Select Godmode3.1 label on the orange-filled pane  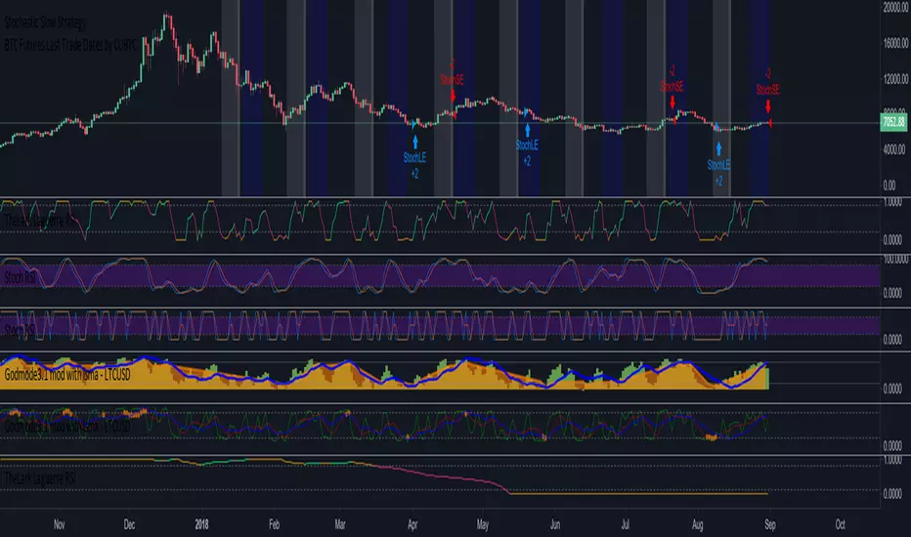pos(67,375)
